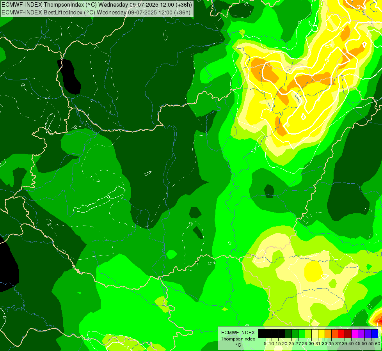
Task: Click the dark red 39–40 legend swatch
Action: (348, 334)
